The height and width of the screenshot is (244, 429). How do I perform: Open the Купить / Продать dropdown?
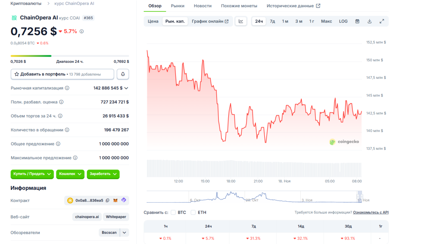32,174
